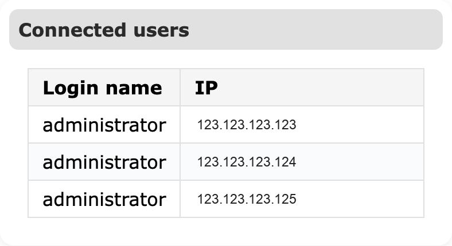Click the empty gray bar beside the Connected users title
This screenshot has height=246, width=452.
[x=315, y=30]
